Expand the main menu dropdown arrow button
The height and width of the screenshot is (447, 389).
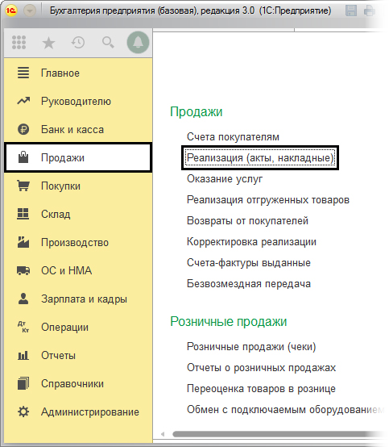click(30, 10)
